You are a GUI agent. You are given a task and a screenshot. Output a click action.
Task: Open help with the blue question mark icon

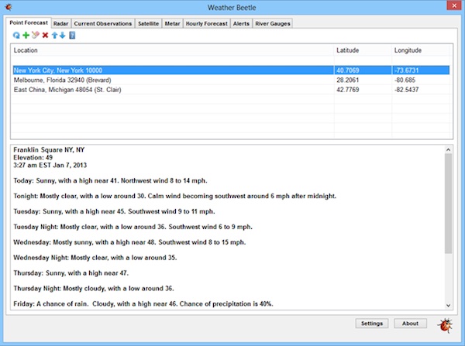(72, 36)
